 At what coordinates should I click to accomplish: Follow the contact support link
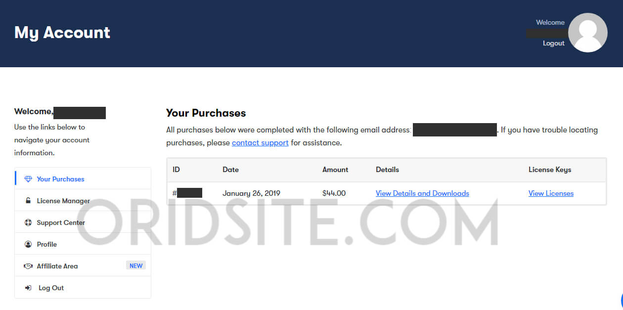click(x=260, y=143)
